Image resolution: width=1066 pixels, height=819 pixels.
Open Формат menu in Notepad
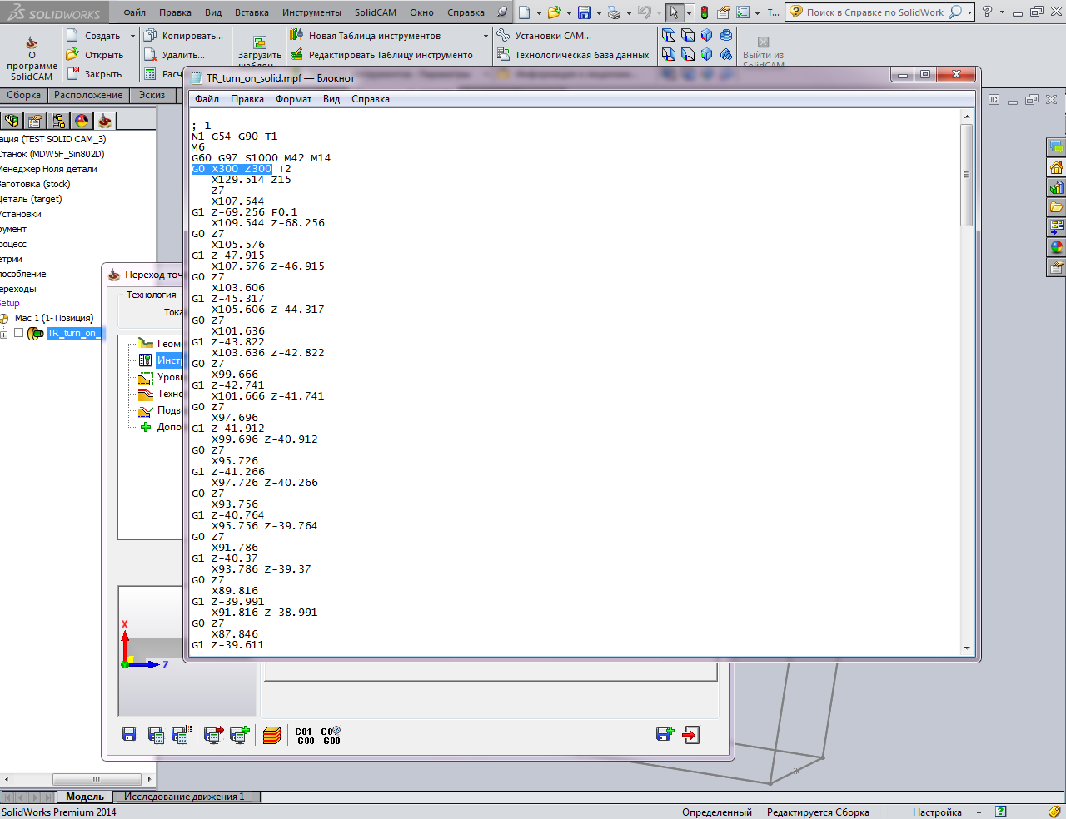pyautogui.click(x=293, y=99)
